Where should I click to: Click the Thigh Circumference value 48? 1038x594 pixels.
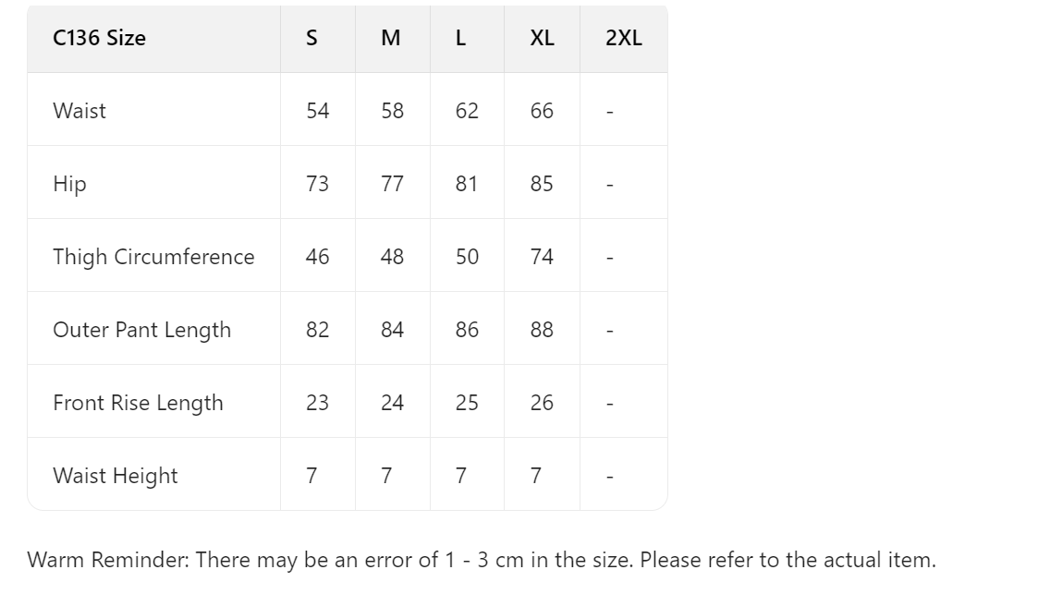tap(393, 257)
